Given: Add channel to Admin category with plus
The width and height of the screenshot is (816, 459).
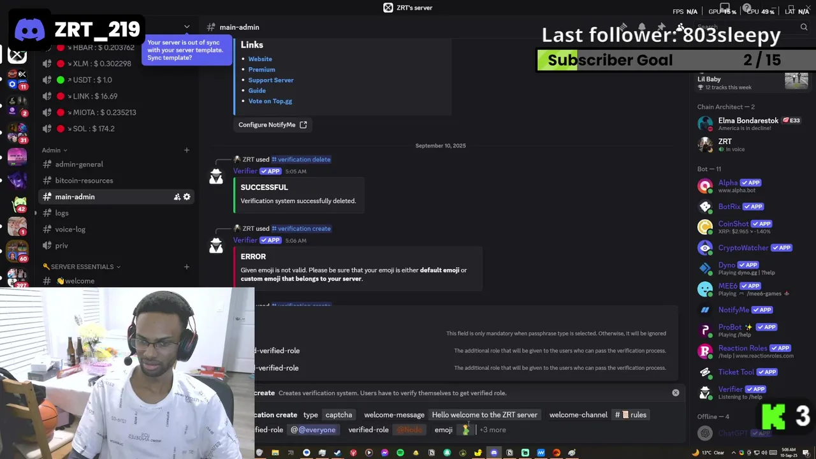Looking at the screenshot, I should tap(187, 150).
